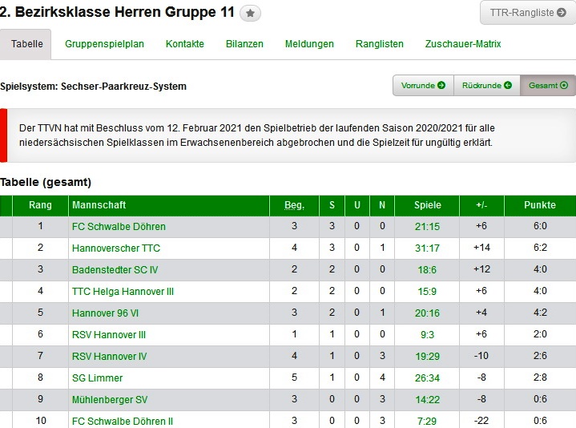Select the Bilanzen tab
The image size is (576, 428).
244,44
